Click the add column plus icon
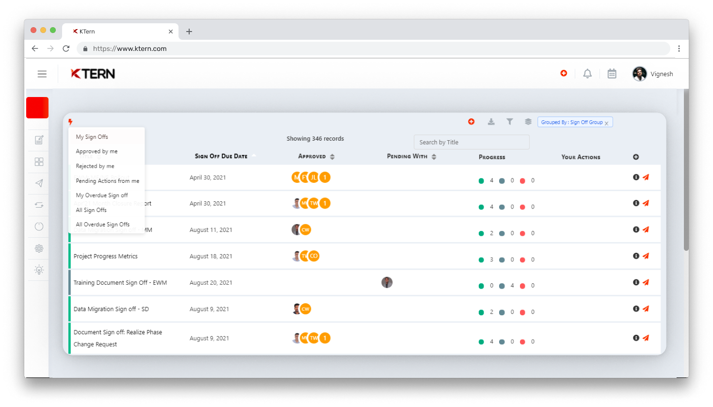Viewport: 713px width, 407px height. (x=636, y=157)
